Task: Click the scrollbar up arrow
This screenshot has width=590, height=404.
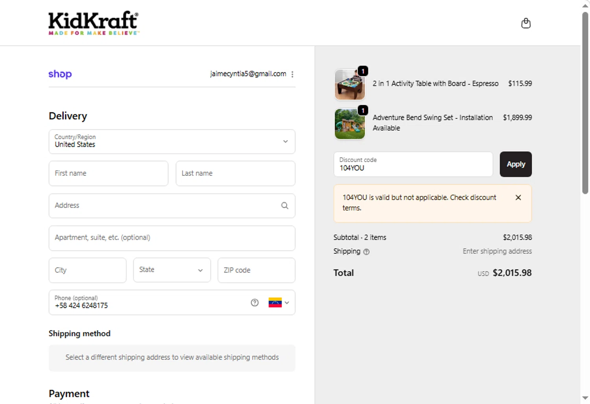Action: pos(585,6)
